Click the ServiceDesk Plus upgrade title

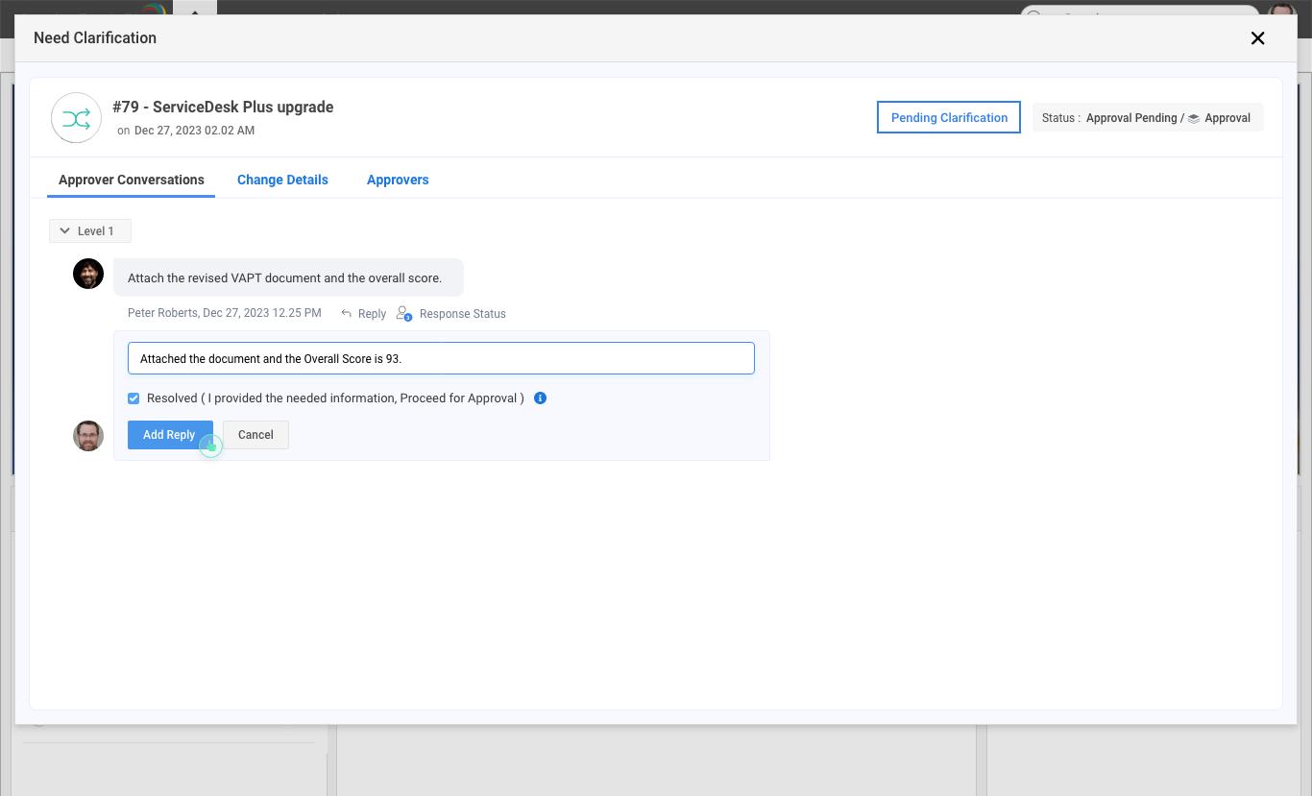[223, 107]
